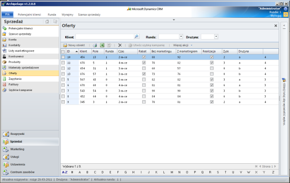Open the Szansa sprzedaży menu

89,14
